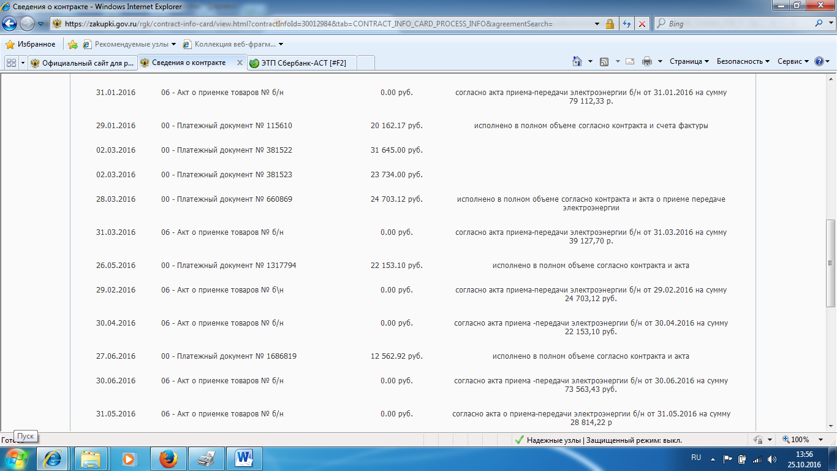The height and width of the screenshot is (471, 837).
Task: Open Microsoft Word from the taskbar
Action: (x=244, y=459)
